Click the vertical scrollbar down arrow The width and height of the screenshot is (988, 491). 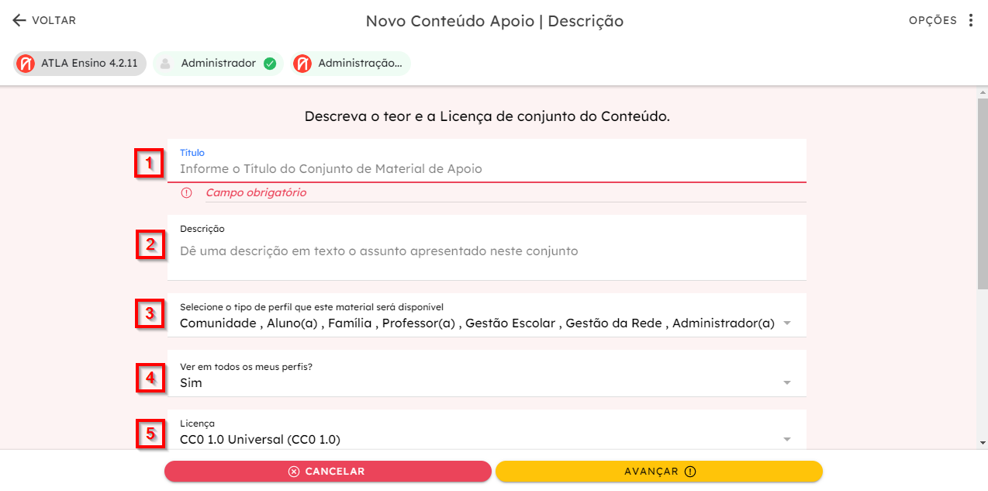pos(983,443)
